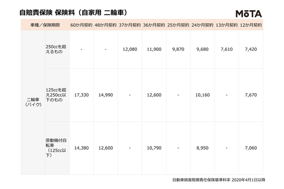This screenshot has width=284, height=189.
Task: Click the 車種／保険期間 header cell
Action: (45, 25)
